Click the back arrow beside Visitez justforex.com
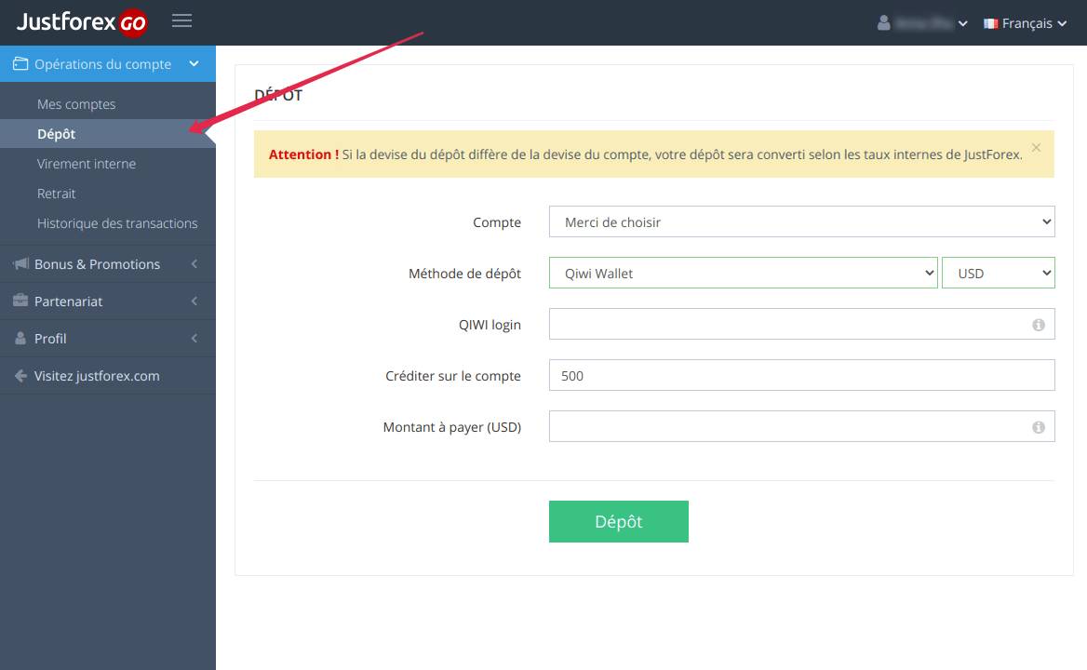 click(20, 376)
